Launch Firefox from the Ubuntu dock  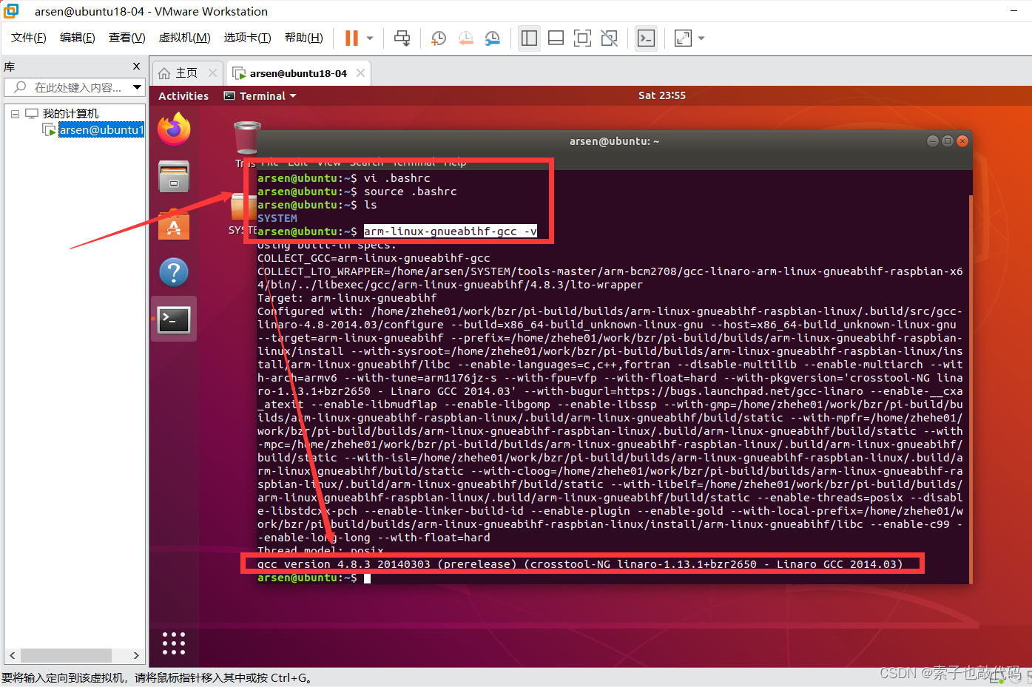pos(174,129)
